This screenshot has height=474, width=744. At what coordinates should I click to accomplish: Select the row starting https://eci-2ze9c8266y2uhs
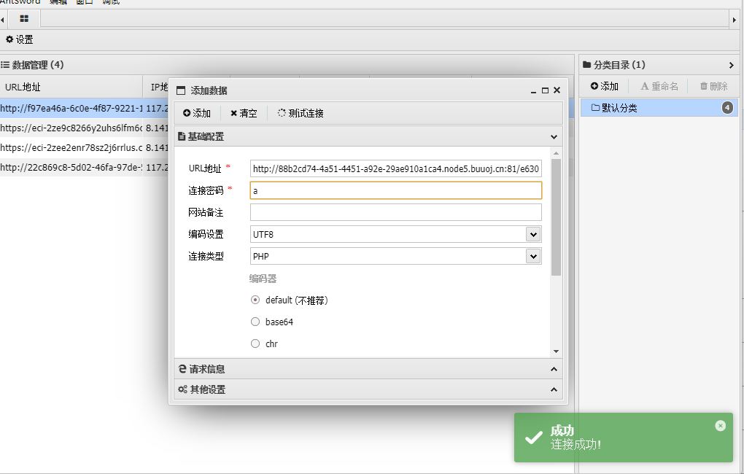[84, 128]
